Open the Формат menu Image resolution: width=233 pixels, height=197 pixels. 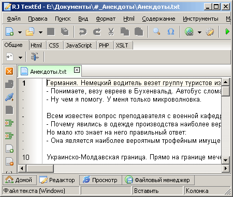106,19
